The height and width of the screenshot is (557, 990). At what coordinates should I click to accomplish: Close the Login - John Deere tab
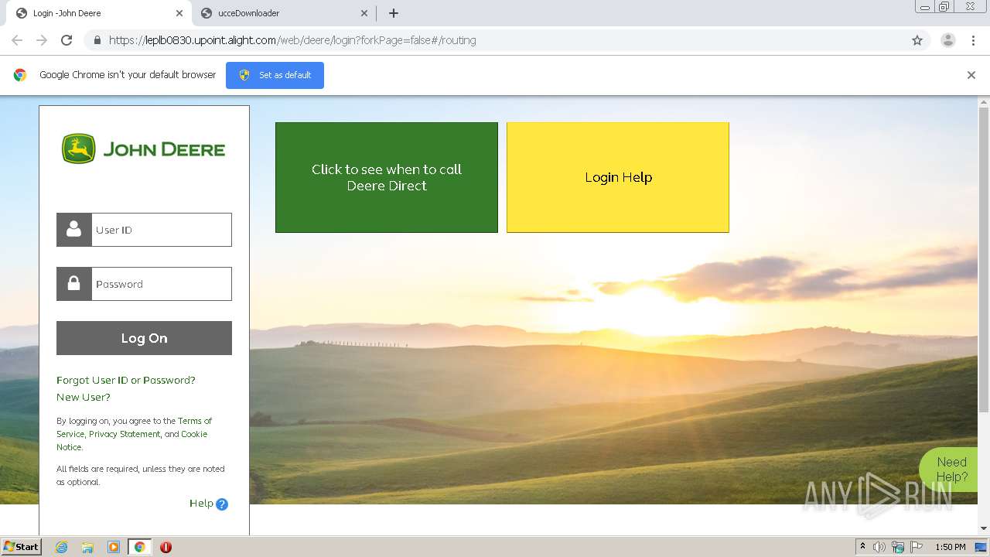click(x=179, y=13)
